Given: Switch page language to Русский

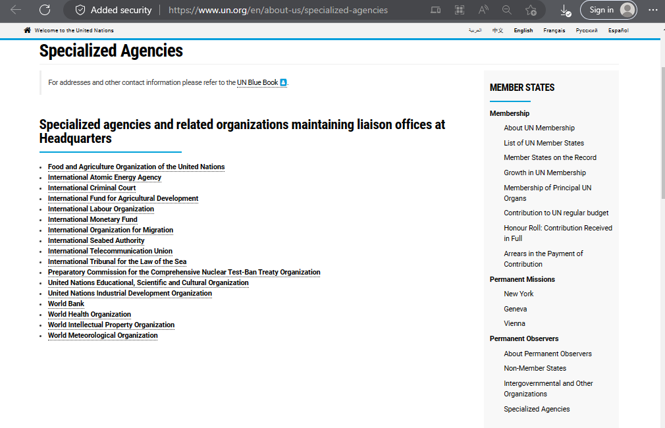Looking at the screenshot, I should coord(587,30).
